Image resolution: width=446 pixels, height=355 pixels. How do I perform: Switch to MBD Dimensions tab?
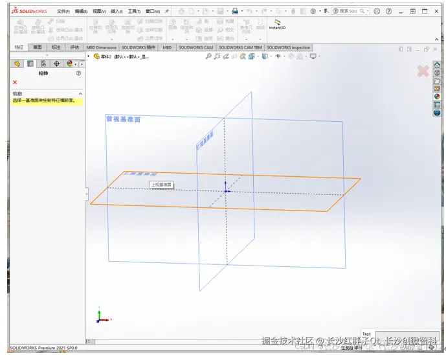click(x=102, y=47)
